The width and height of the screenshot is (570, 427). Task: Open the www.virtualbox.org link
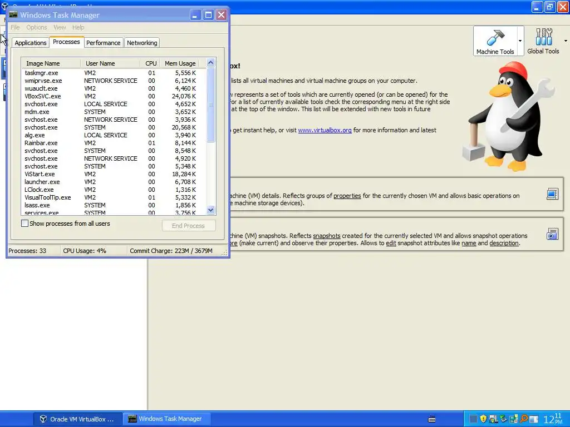325,130
